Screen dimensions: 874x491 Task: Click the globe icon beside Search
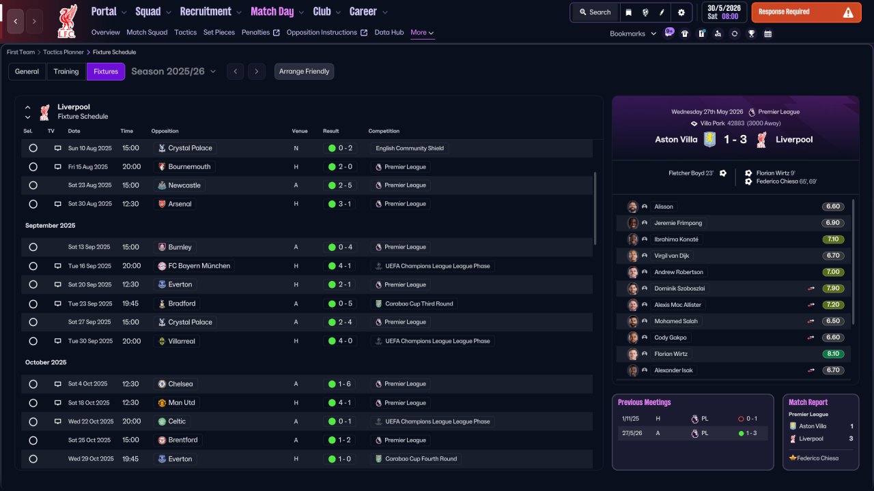coord(645,12)
